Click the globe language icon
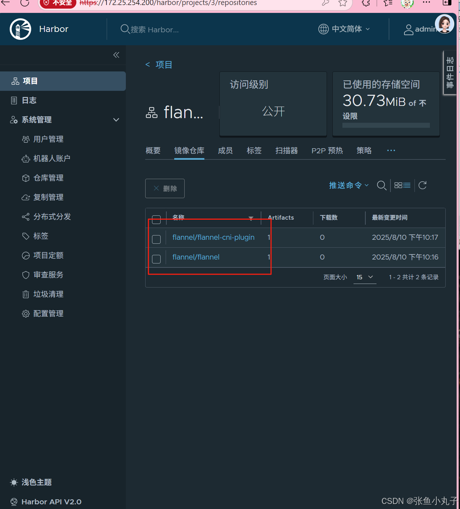460x509 pixels. pyautogui.click(x=323, y=29)
